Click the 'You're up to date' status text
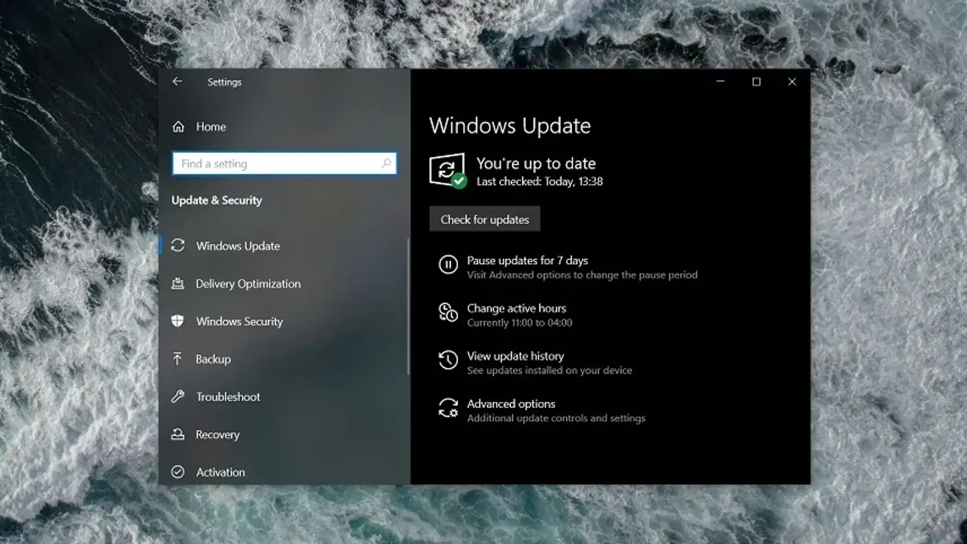Image resolution: width=967 pixels, height=544 pixels. coord(536,164)
